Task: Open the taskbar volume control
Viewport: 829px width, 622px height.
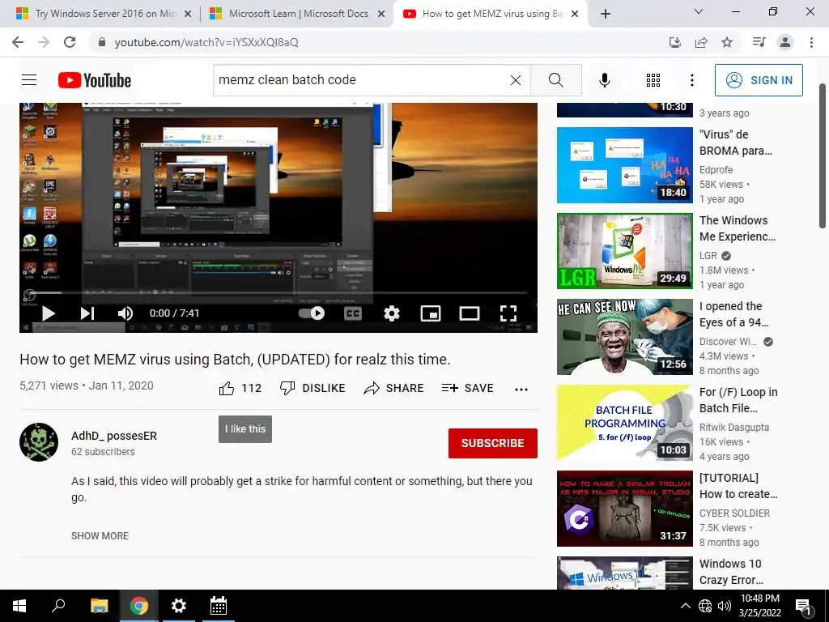Action: [x=725, y=606]
